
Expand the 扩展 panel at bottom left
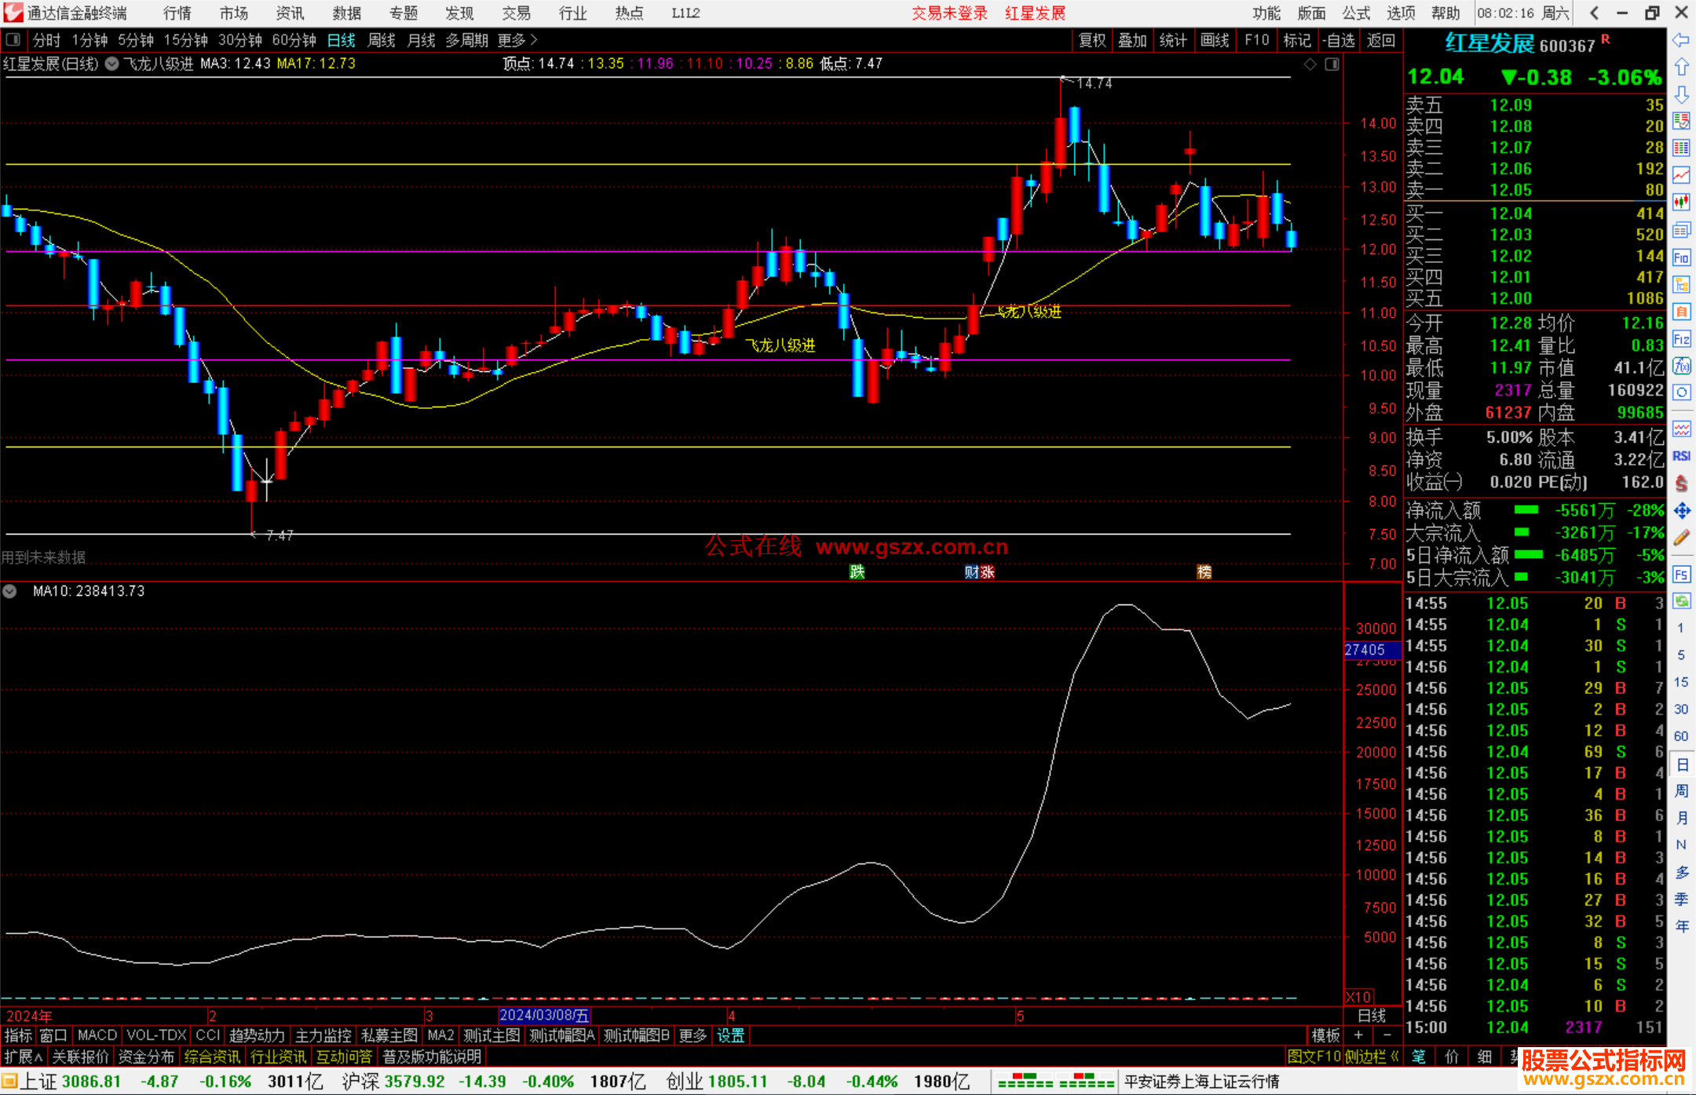[x=23, y=1057]
